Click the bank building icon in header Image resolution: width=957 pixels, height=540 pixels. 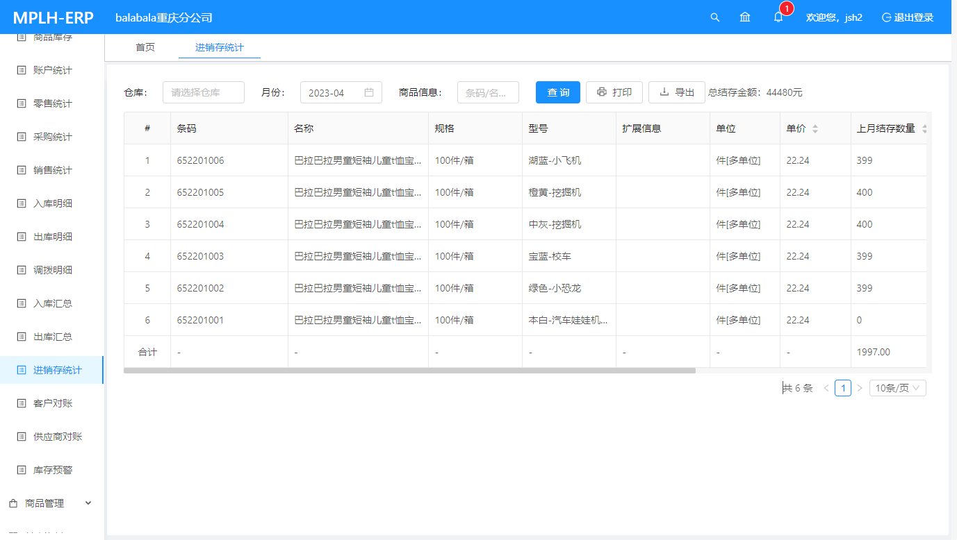(745, 17)
